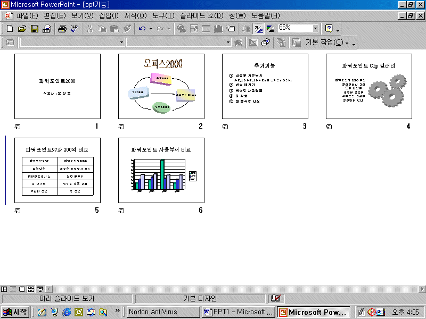Screen dimensions: 426x319
Task: Run the spelling check icon
Action: point(75,29)
